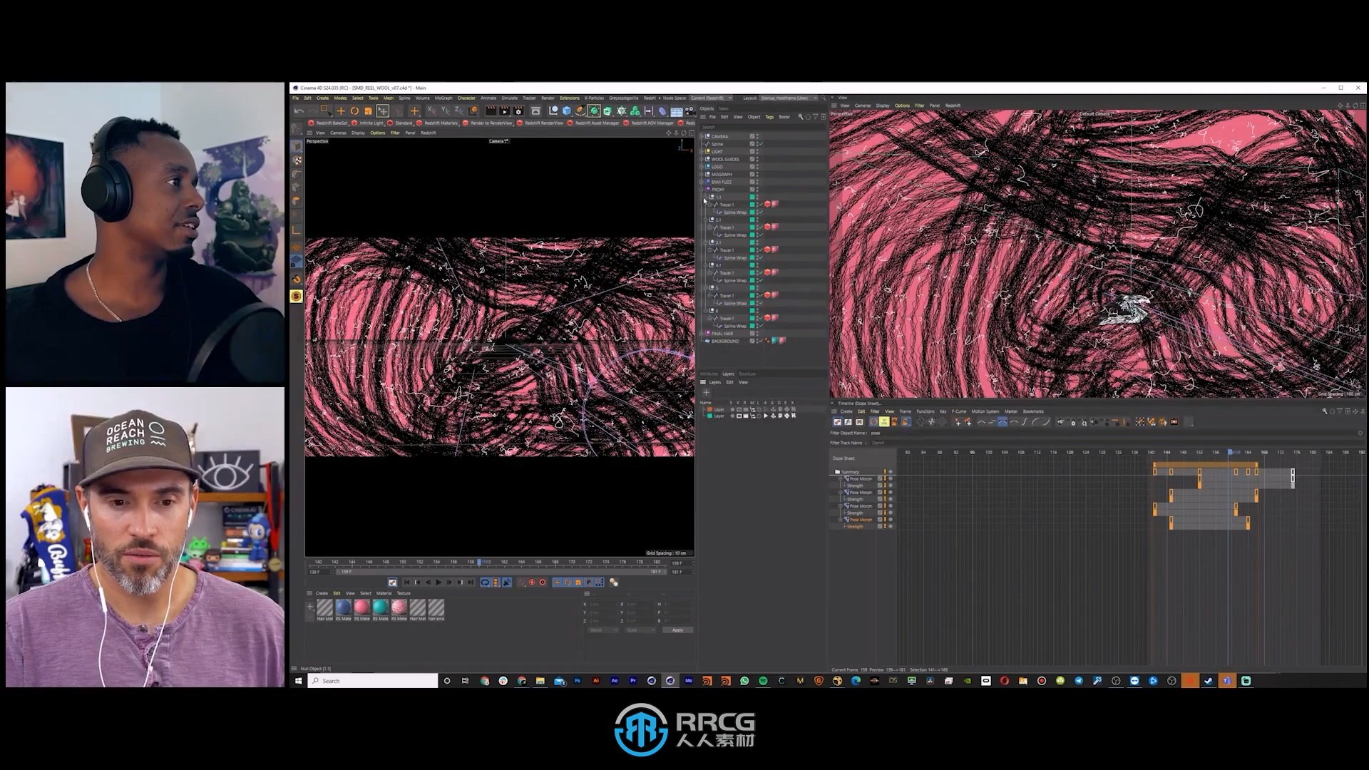Select the Move tool icon
This screenshot has height=770, width=1369.
(x=341, y=111)
